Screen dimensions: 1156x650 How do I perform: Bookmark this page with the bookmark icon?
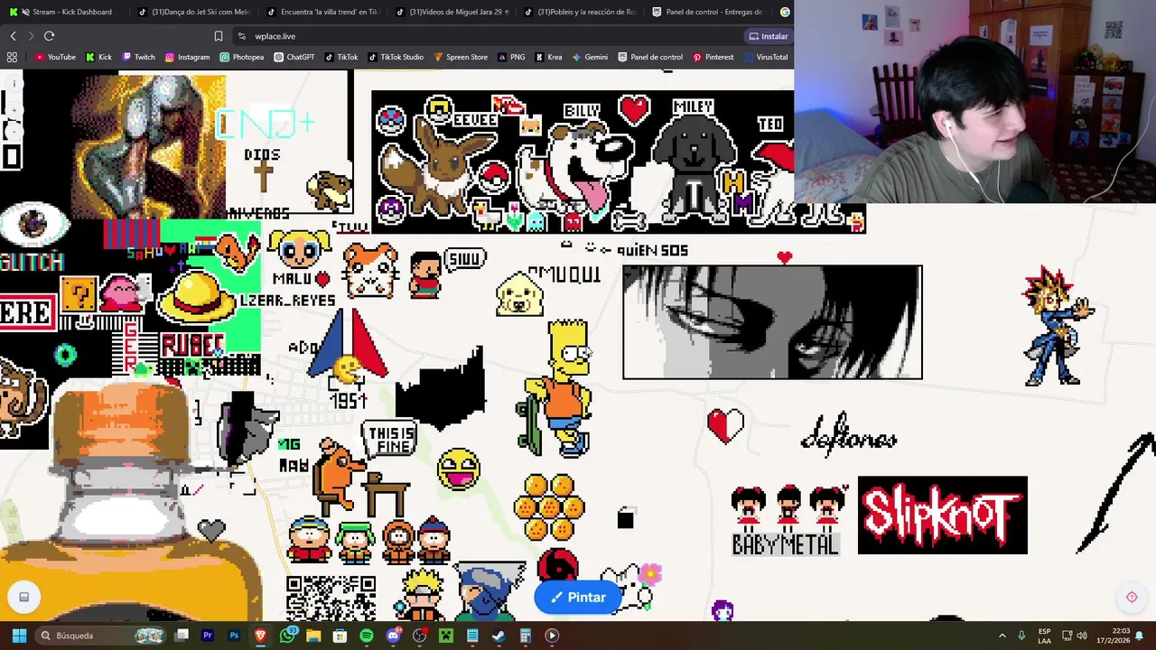(218, 36)
